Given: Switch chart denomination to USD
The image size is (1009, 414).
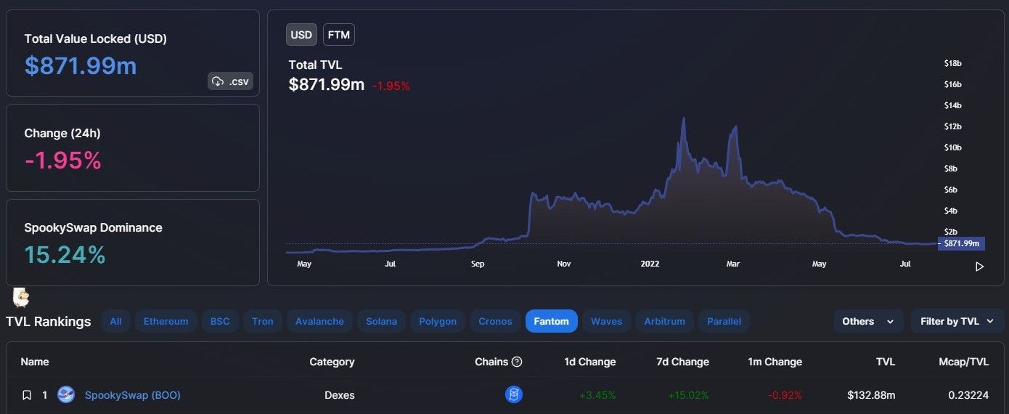Looking at the screenshot, I should pos(301,35).
